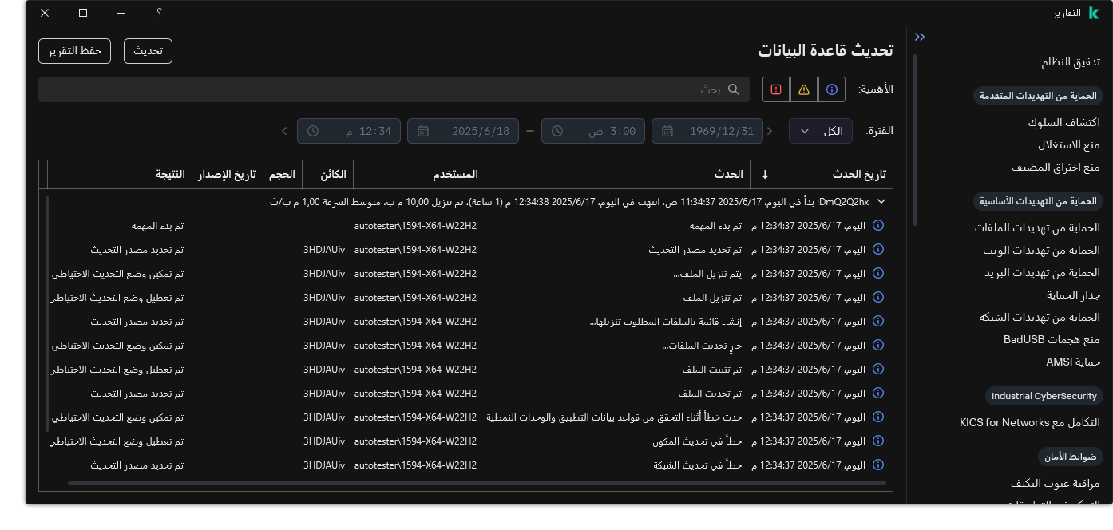Collapse the DmQ2Q2hx task group row
Image resolution: width=1113 pixels, height=530 pixels.
881,202
